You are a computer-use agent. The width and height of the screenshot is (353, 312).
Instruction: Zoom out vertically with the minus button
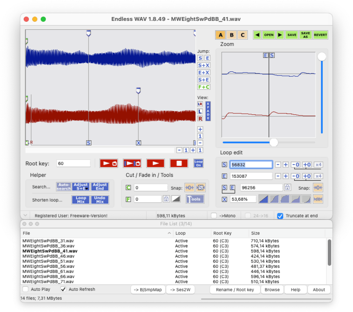click(x=200, y=143)
